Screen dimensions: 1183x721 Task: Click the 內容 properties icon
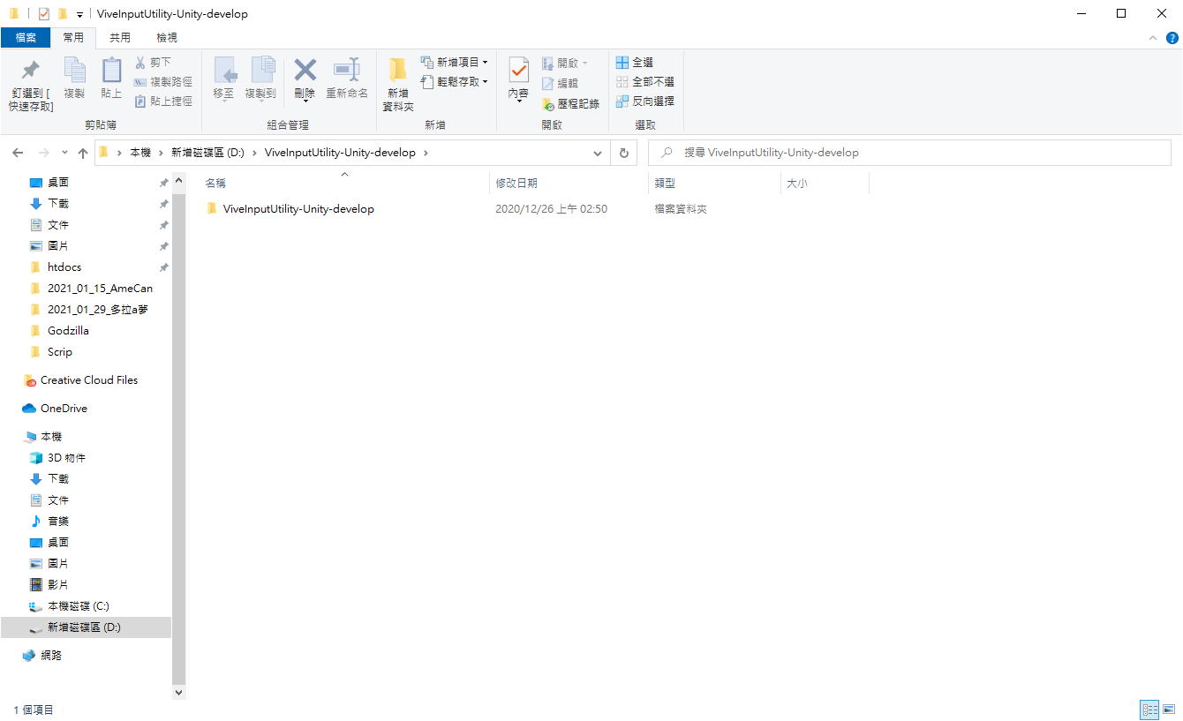point(519,70)
